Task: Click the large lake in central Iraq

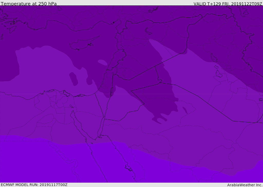Action: click(214, 58)
